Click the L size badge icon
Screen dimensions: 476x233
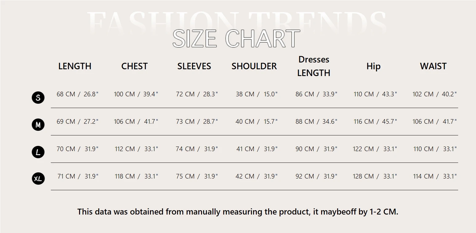[x=38, y=152]
